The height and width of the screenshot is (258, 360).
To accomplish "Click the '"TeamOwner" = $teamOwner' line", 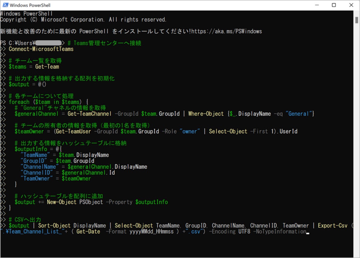I will (x=55, y=179).
